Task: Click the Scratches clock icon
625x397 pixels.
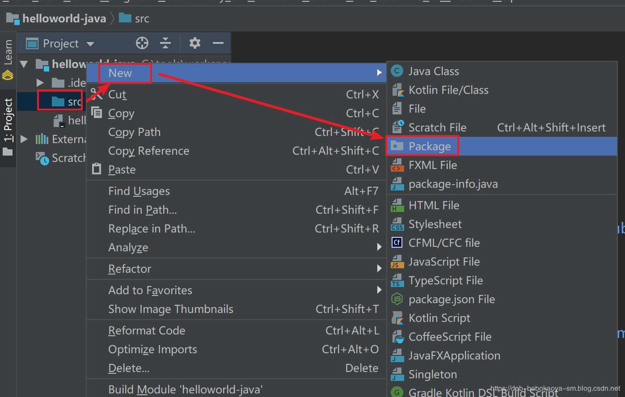Action: pos(42,158)
